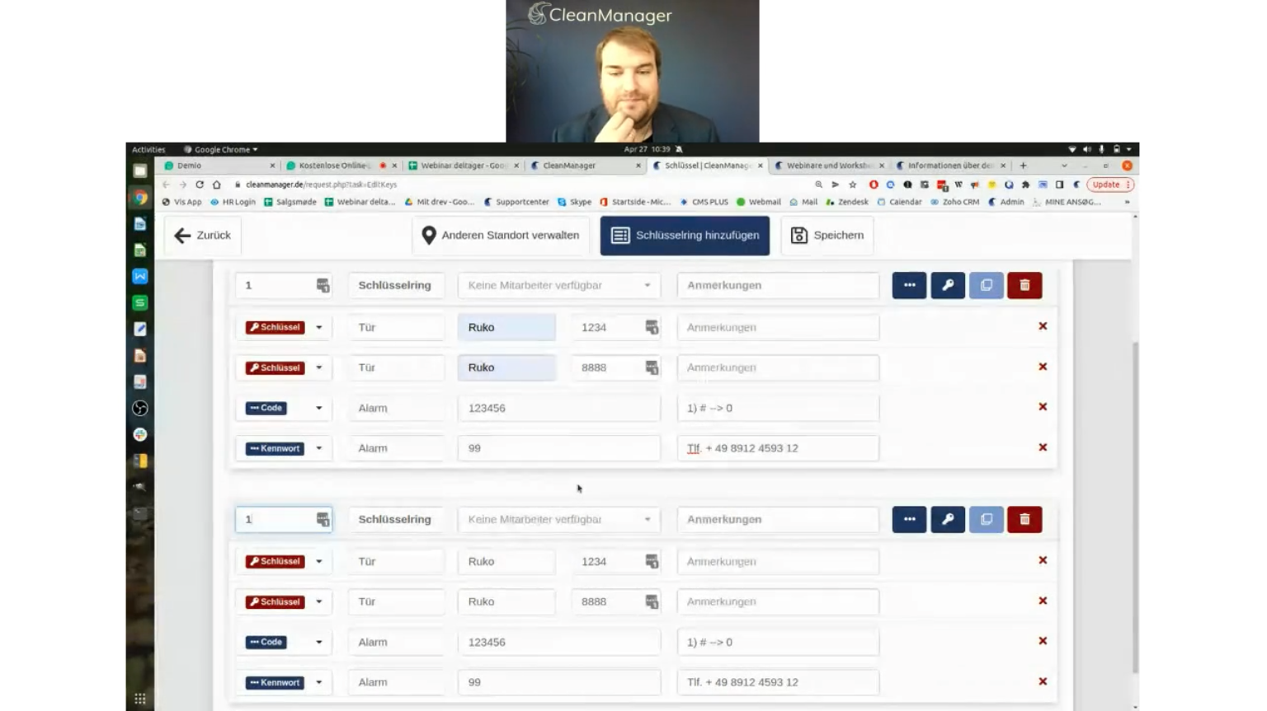1267x711 pixels.
Task: Open the employee dropdown in the lower keyring
Action: click(559, 519)
